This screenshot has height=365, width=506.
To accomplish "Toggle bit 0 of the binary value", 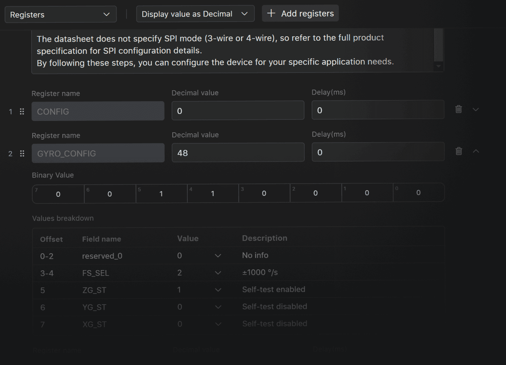I will pyautogui.click(x=419, y=192).
